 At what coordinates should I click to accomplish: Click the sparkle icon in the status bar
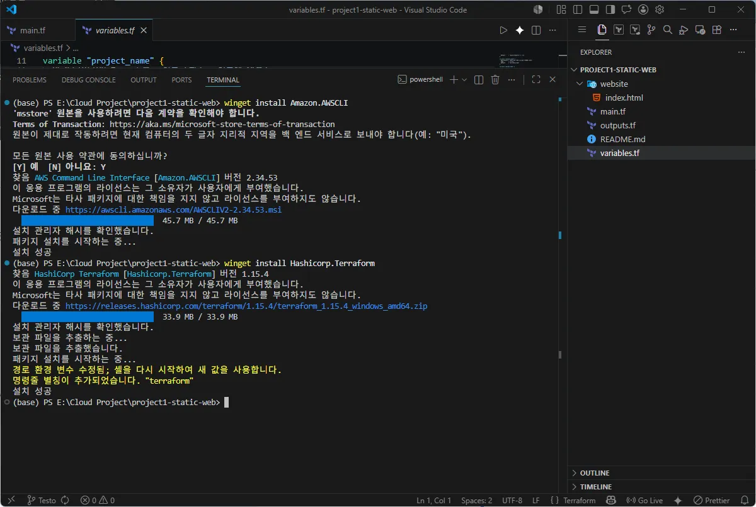click(x=678, y=501)
